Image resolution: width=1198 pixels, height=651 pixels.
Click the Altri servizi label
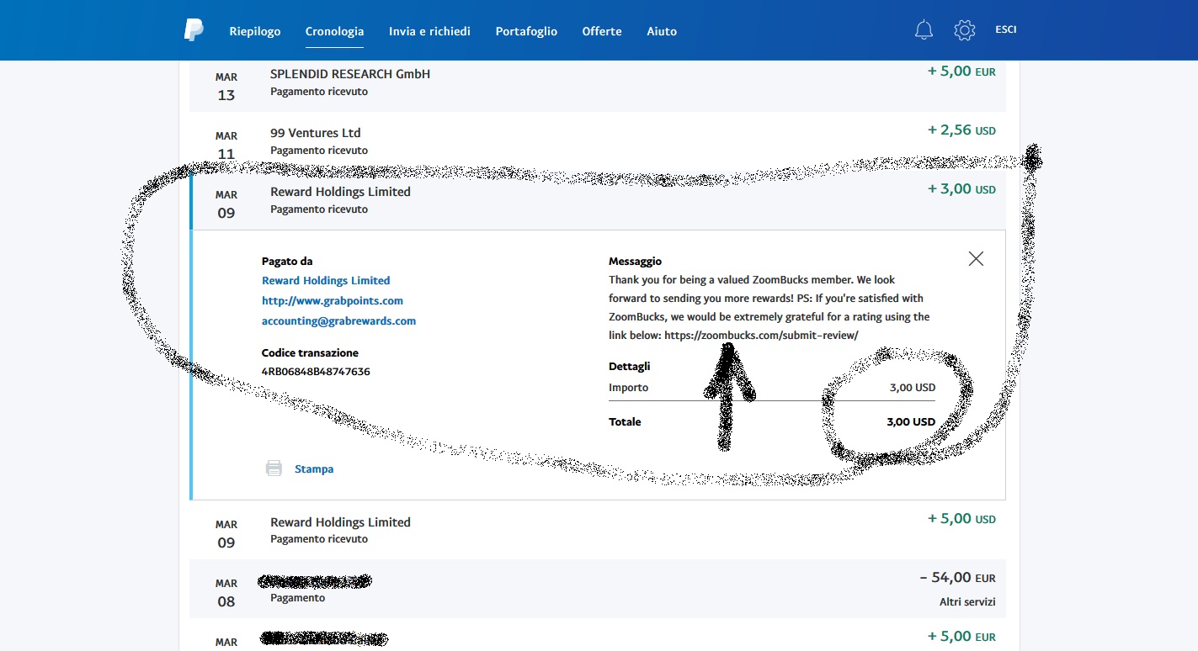coord(967,602)
